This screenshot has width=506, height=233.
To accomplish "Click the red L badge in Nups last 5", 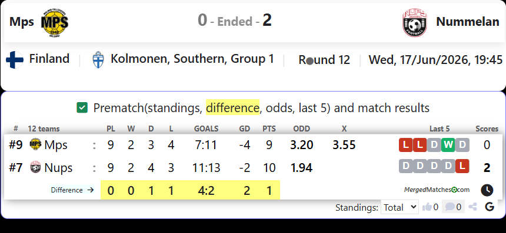I will click(x=462, y=166).
